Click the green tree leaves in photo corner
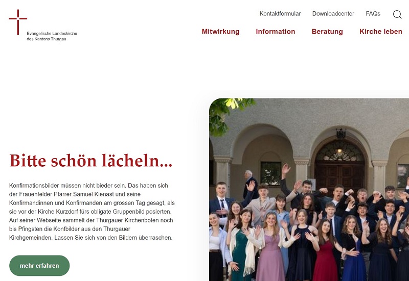This screenshot has width=409, height=281. (x=227, y=113)
